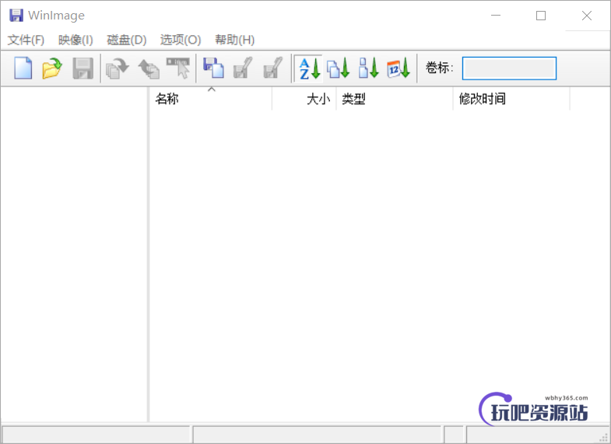The image size is (611, 444).
Task: Sort files by size icon
Action: pos(369,69)
